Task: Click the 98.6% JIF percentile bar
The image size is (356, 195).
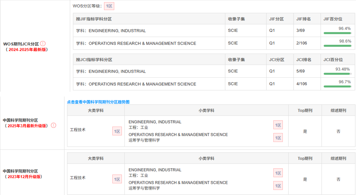Action: click(337, 45)
